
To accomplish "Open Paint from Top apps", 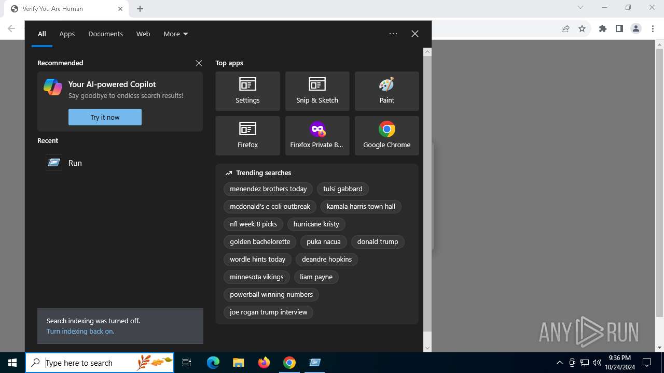I will click(x=386, y=91).
